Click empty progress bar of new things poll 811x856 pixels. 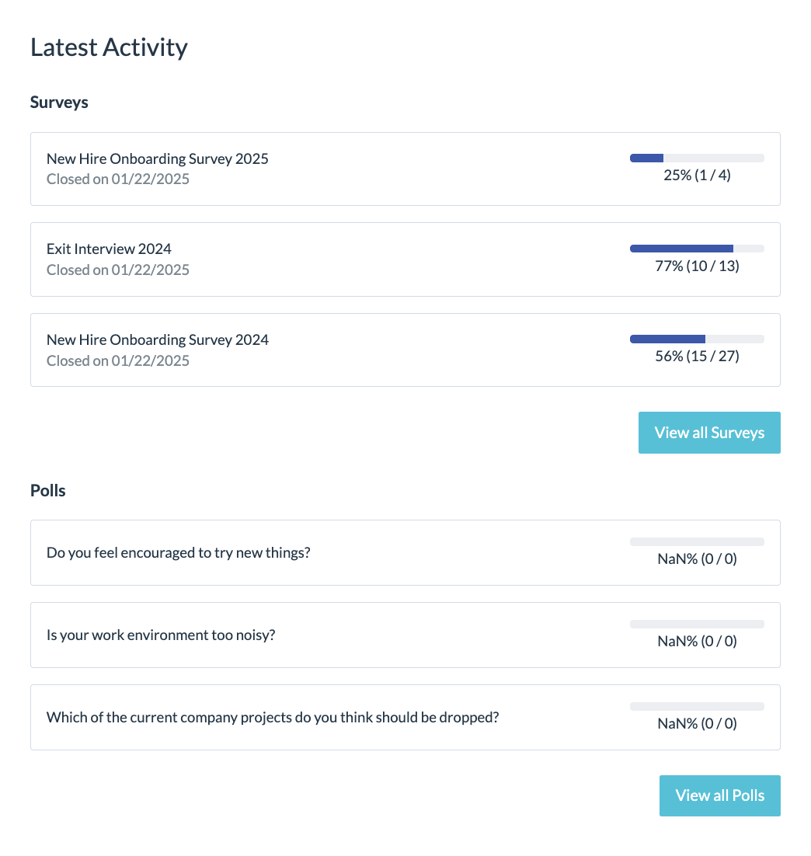697,541
